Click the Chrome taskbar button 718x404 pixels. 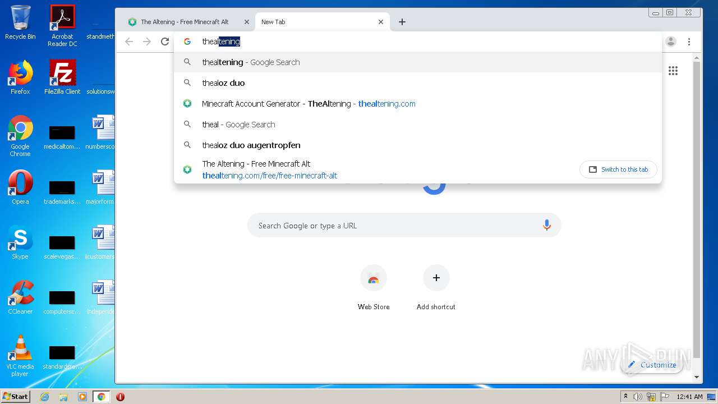tap(102, 397)
